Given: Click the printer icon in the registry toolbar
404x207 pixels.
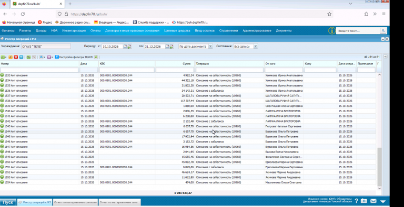Looking at the screenshot, I should (x=41, y=57).
